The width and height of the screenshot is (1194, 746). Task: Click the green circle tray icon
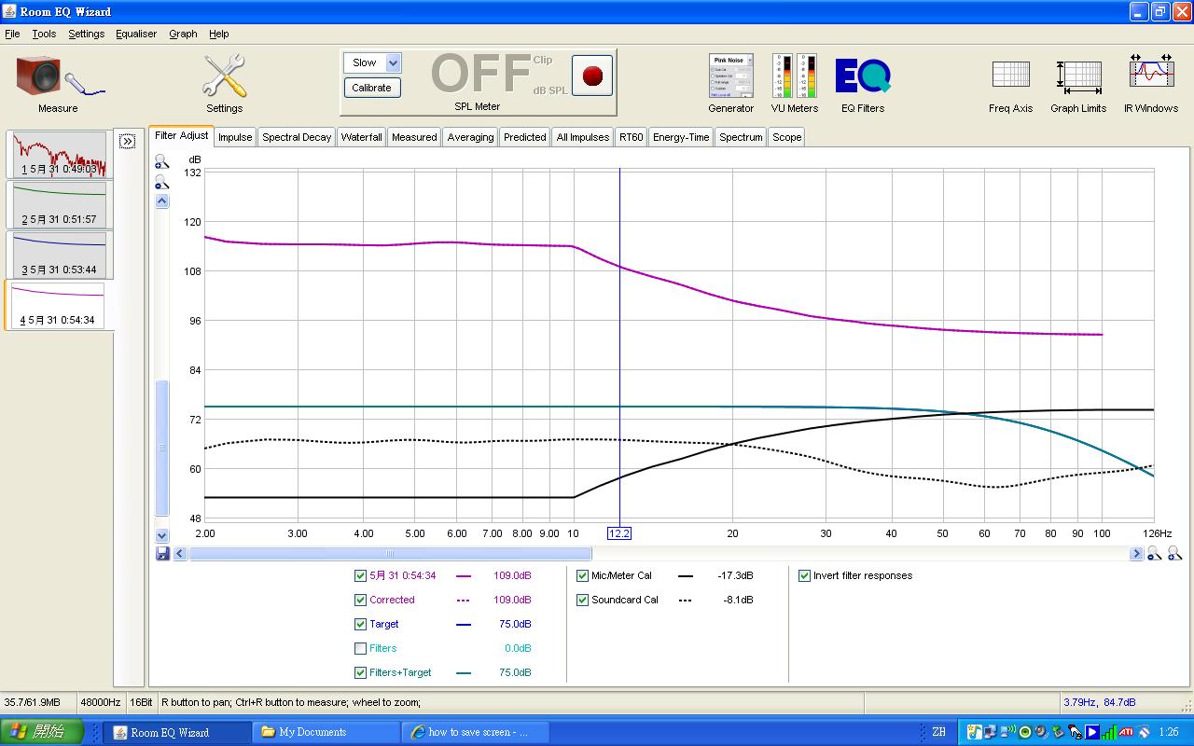(x=1025, y=732)
